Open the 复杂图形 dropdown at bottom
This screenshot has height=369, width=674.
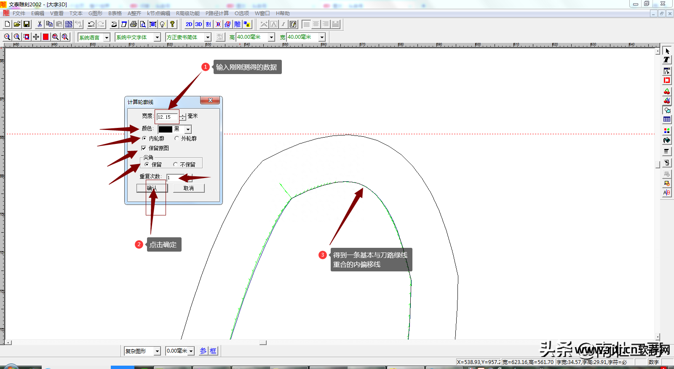(x=157, y=351)
